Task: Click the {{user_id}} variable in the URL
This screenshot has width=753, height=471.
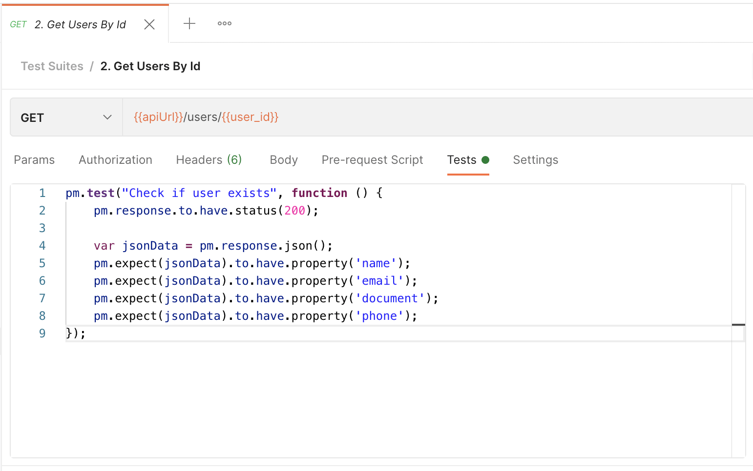Action: pyautogui.click(x=250, y=117)
